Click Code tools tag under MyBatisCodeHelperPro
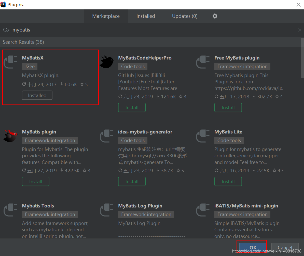This screenshot has width=304, height=256. 133,66
